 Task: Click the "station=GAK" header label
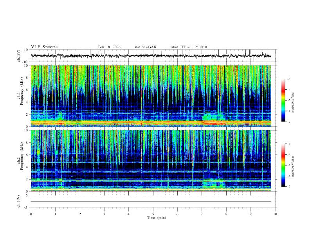tap(145, 47)
